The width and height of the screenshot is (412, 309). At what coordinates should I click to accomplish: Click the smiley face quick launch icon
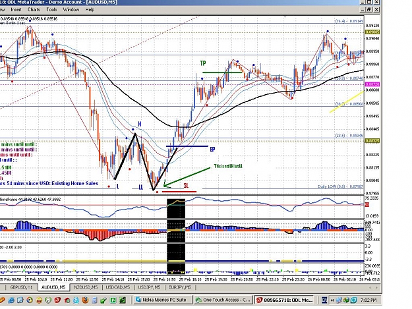pyautogui.click(x=39, y=300)
